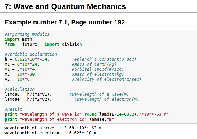Click the "7: Wave and Quantum Mechanics" heading
197x139 pixels.
click(x=65, y=6)
